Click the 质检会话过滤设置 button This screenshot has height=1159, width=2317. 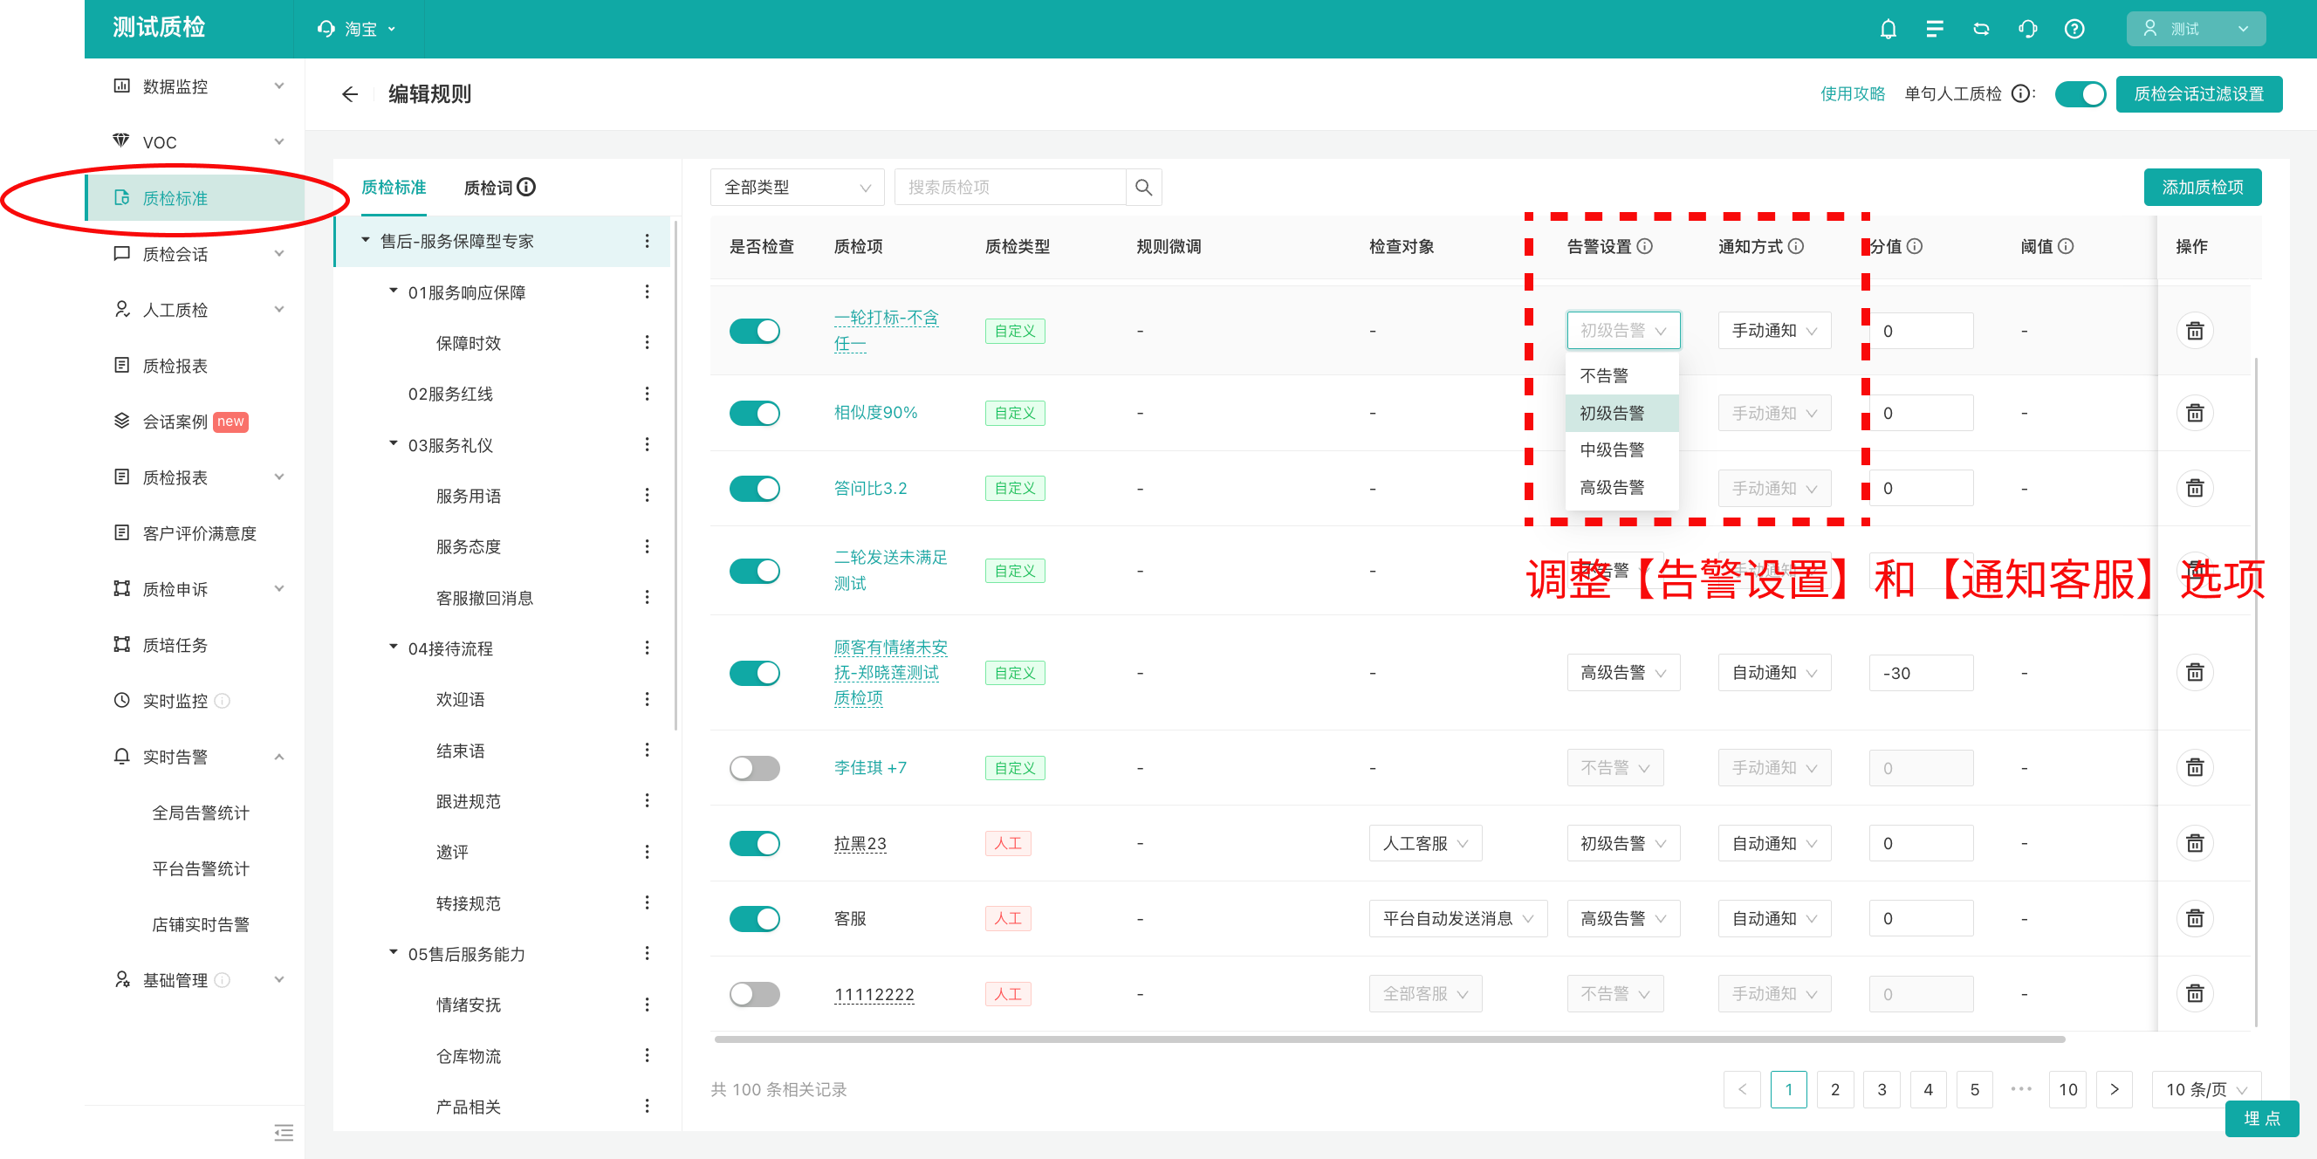[x=2198, y=94]
